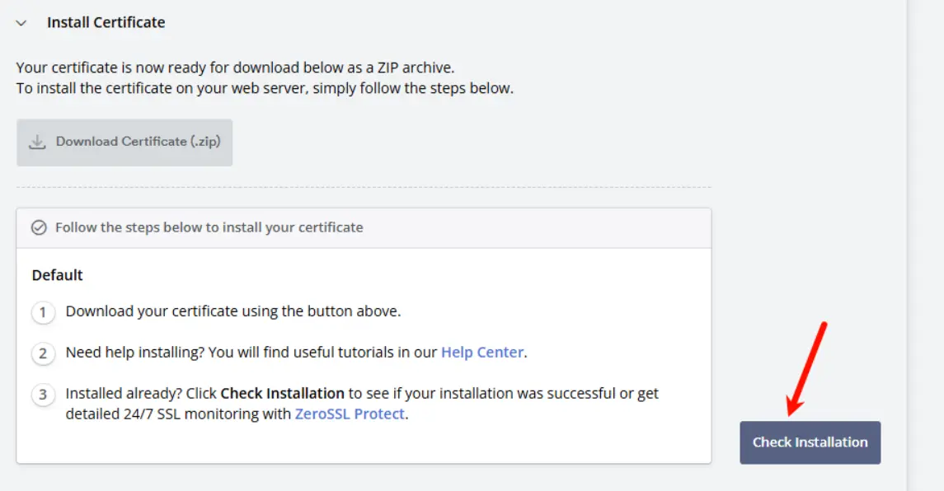Click the Check Installation button
Image resolution: width=944 pixels, height=491 pixels.
pos(810,442)
